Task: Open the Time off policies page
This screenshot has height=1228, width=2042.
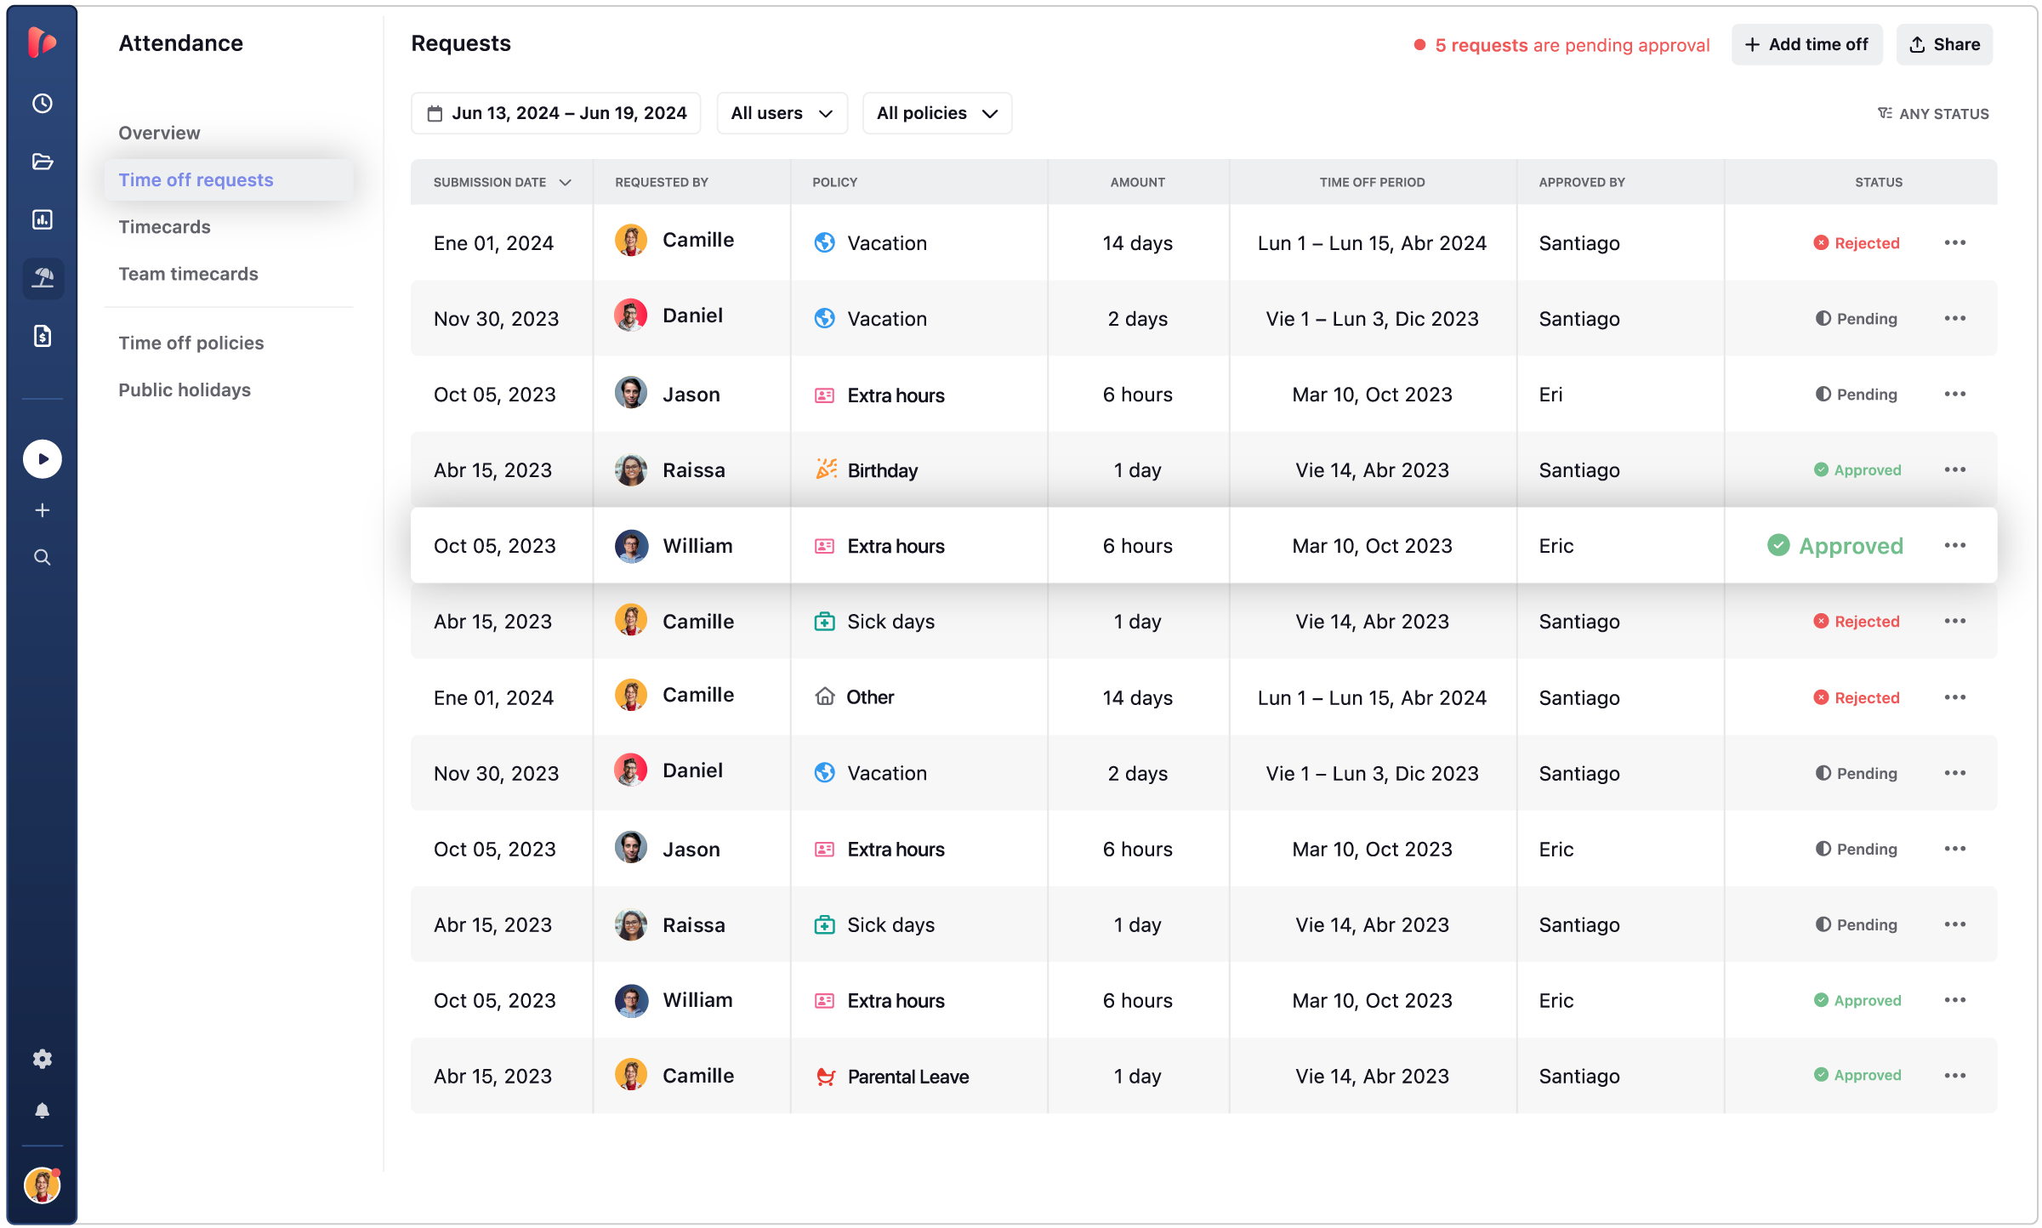Action: pyautogui.click(x=191, y=343)
